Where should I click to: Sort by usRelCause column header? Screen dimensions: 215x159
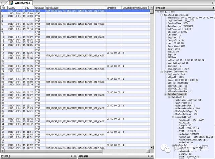pos(76,8)
